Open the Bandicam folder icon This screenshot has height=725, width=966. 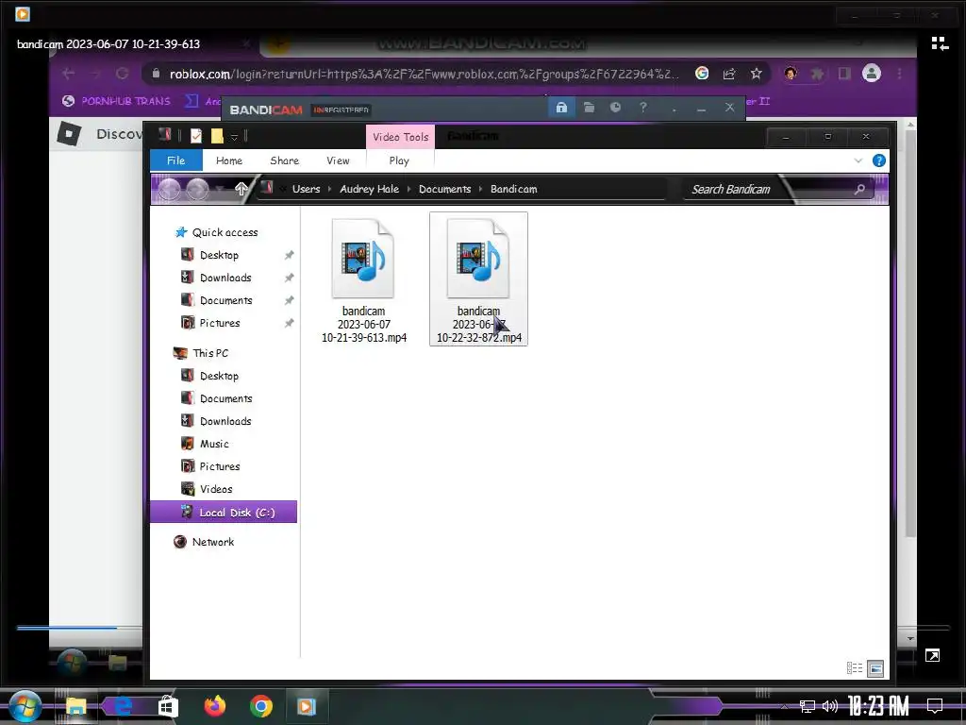(589, 108)
